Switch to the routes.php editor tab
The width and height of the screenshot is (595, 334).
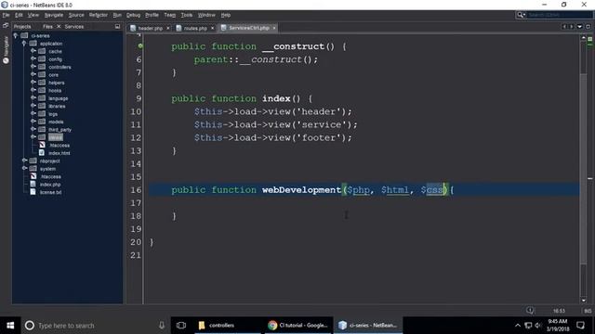[x=195, y=28]
